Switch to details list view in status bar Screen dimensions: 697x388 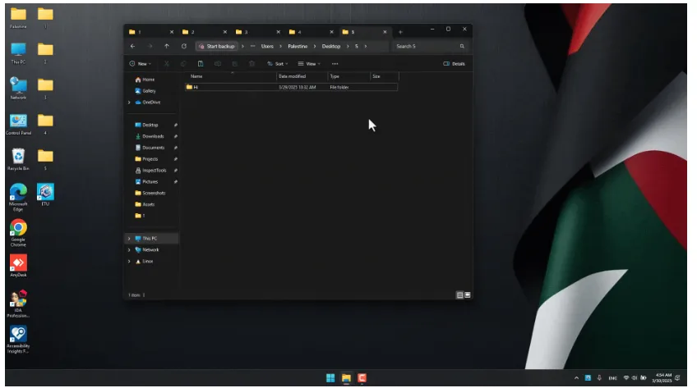[x=459, y=294]
